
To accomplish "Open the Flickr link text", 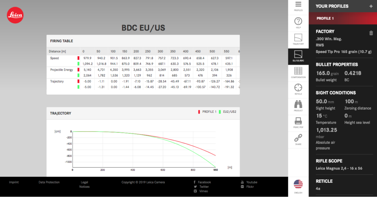I will click(250, 187).
